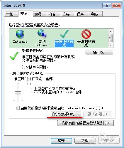Click the zone list scrollbar thumb

[111, 38]
